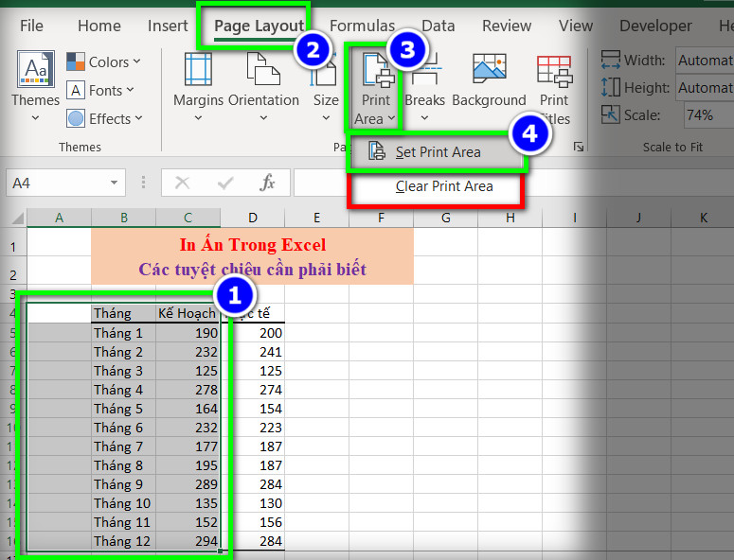
Task: Select column G header
Action: (x=445, y=219)
